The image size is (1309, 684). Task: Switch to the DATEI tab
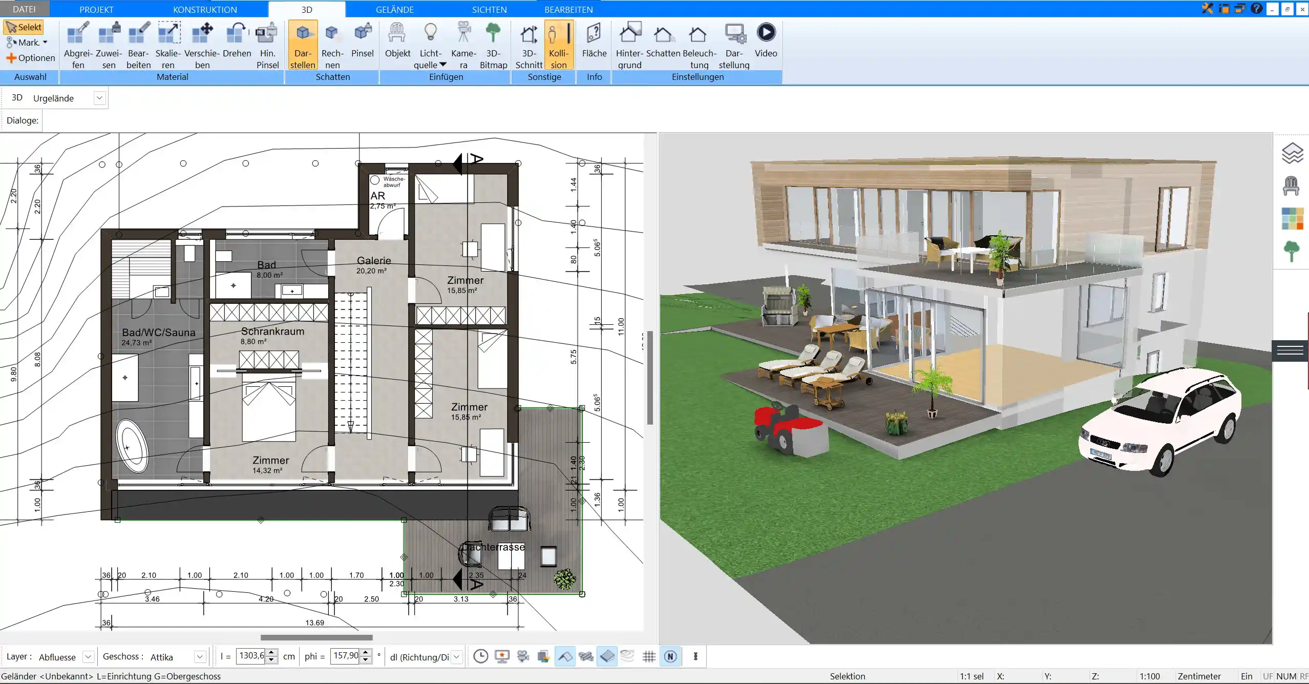(24, 9)
